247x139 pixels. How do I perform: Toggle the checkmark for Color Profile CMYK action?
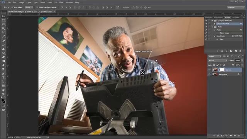click(x=206, y=24)
